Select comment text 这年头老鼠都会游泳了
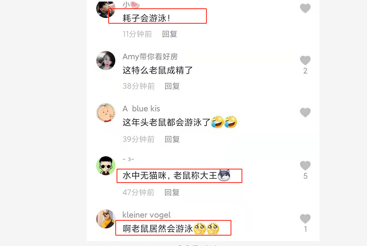367x246 pixels. (166, 122)
